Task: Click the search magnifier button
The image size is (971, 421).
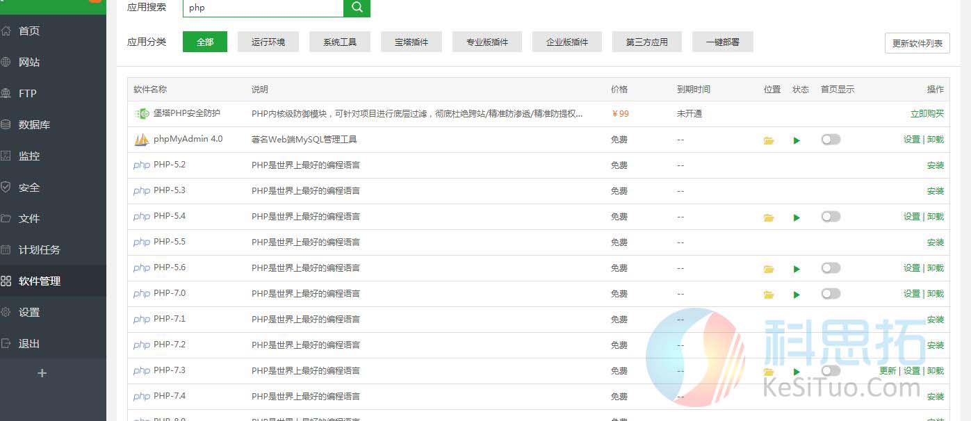Action: coord(357,8)
